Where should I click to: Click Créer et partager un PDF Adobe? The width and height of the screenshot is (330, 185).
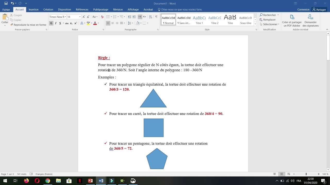[292, 21]
